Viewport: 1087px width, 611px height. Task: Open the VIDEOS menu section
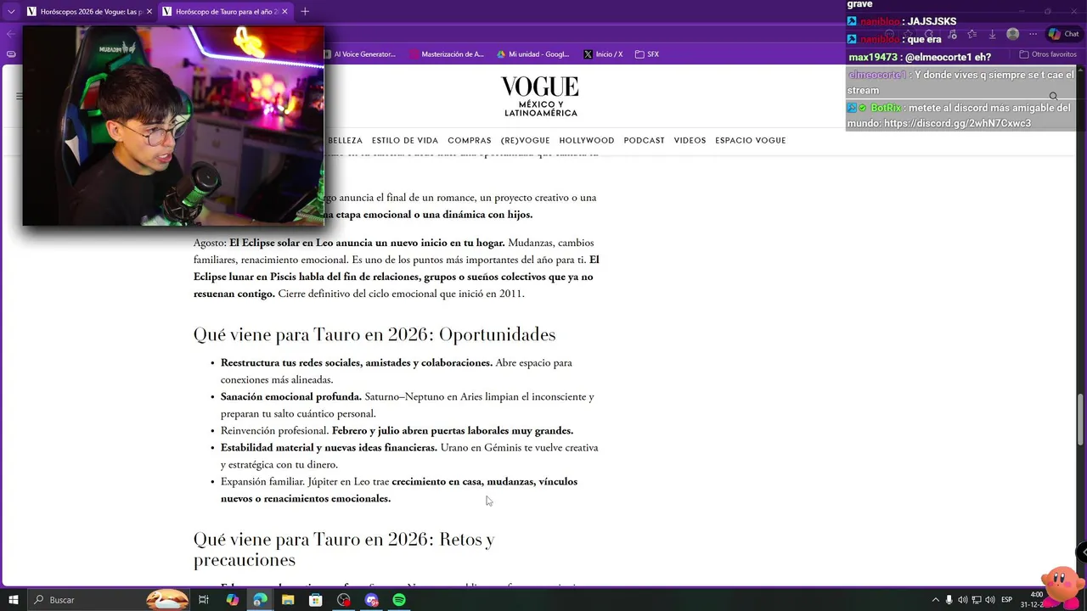pyautogui.click(x=690, y=140)
